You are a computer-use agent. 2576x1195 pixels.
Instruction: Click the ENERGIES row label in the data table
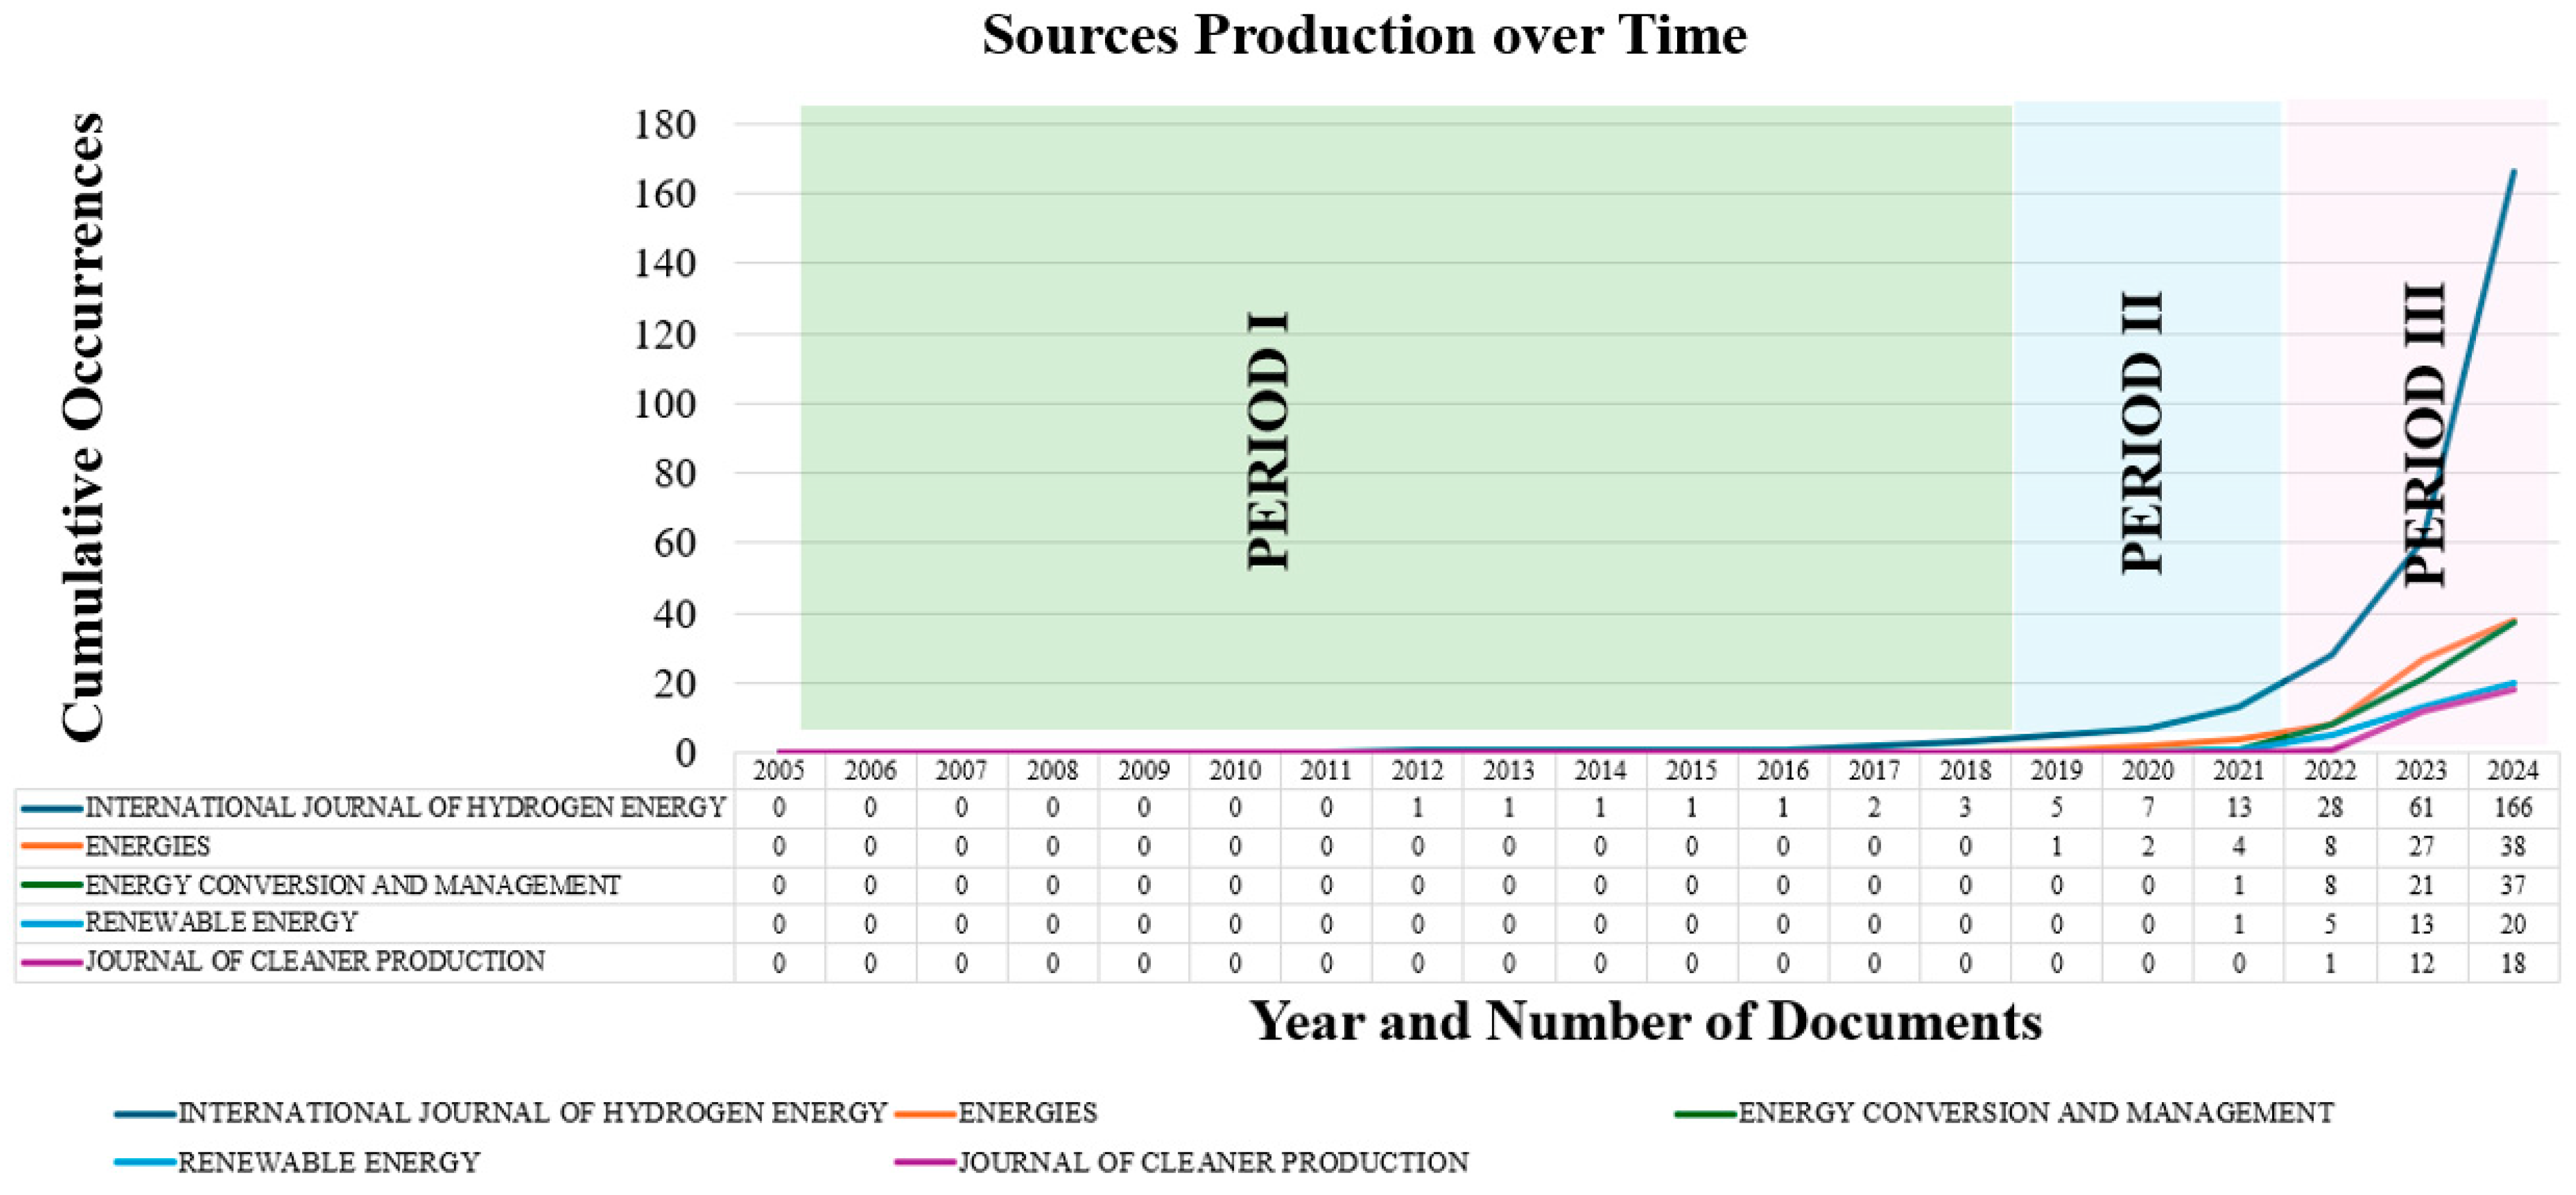pyautogui.click(x=147, y=847)
